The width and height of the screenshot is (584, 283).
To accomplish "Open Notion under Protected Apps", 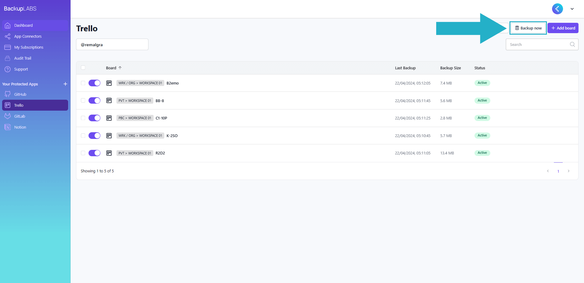I will coord(35,127).
